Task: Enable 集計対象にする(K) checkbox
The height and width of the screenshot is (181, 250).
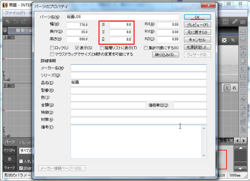Action: [146, 48]
